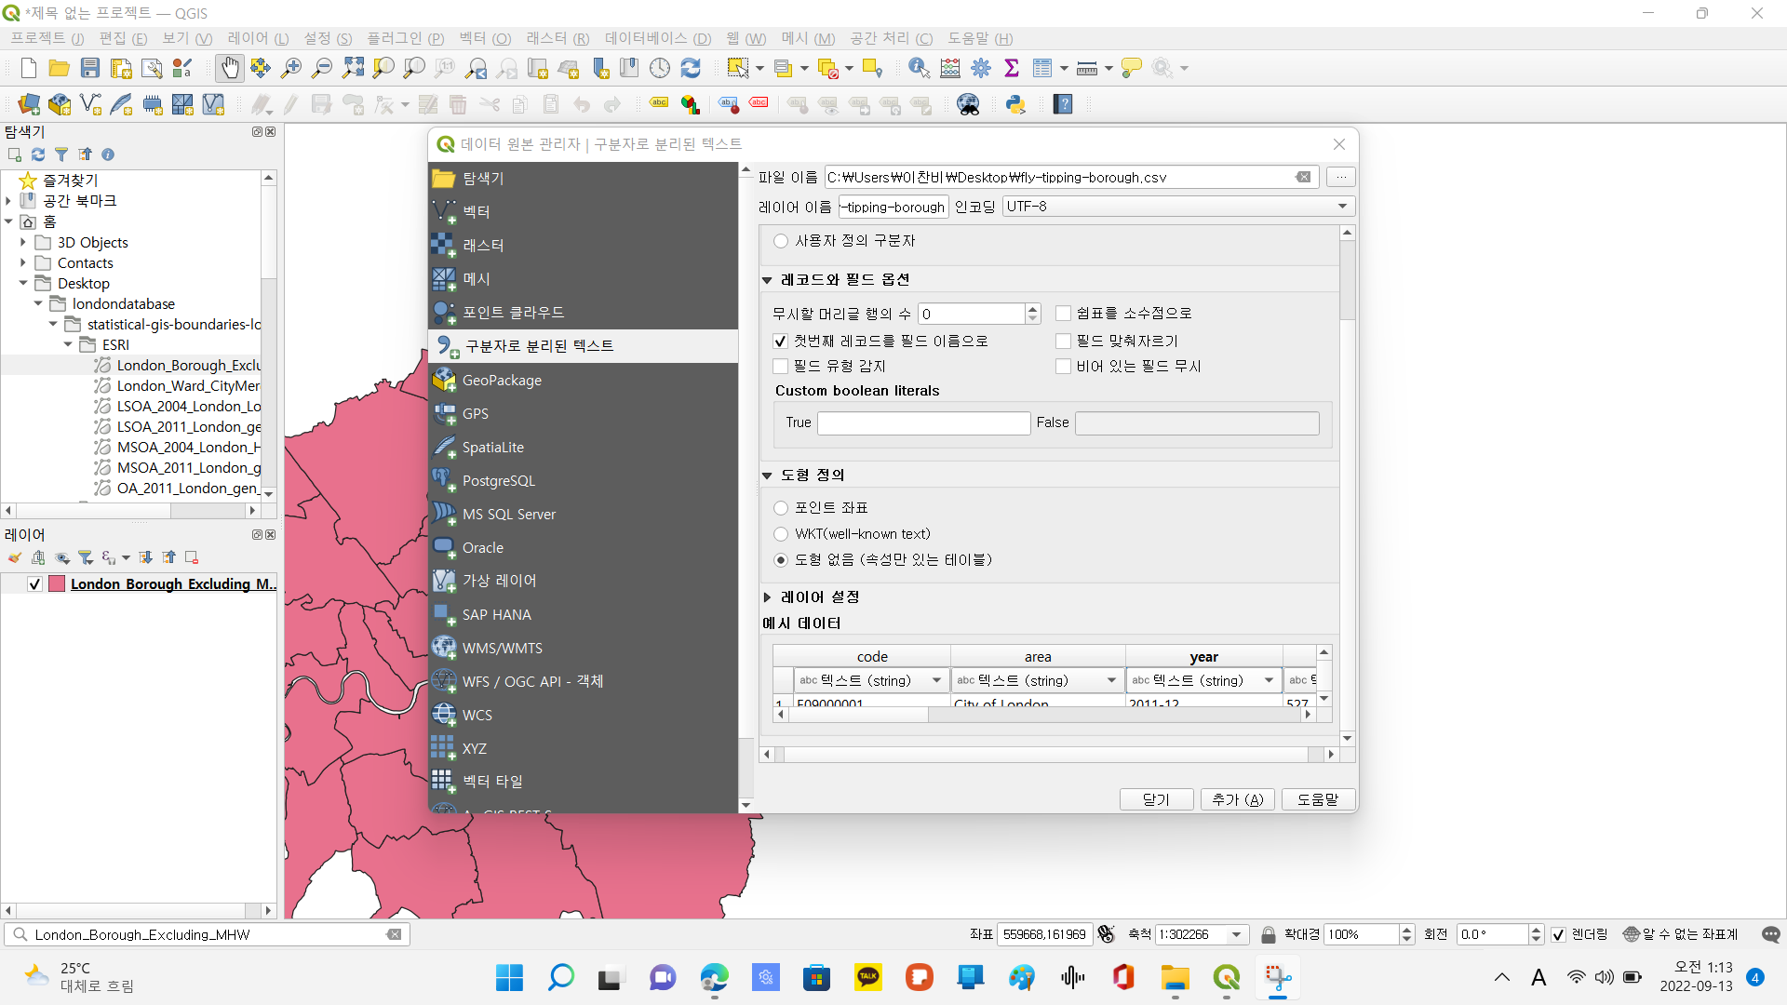Select the Pan Map tool
1787x1005 pixels.
click(x=229, y=68)
